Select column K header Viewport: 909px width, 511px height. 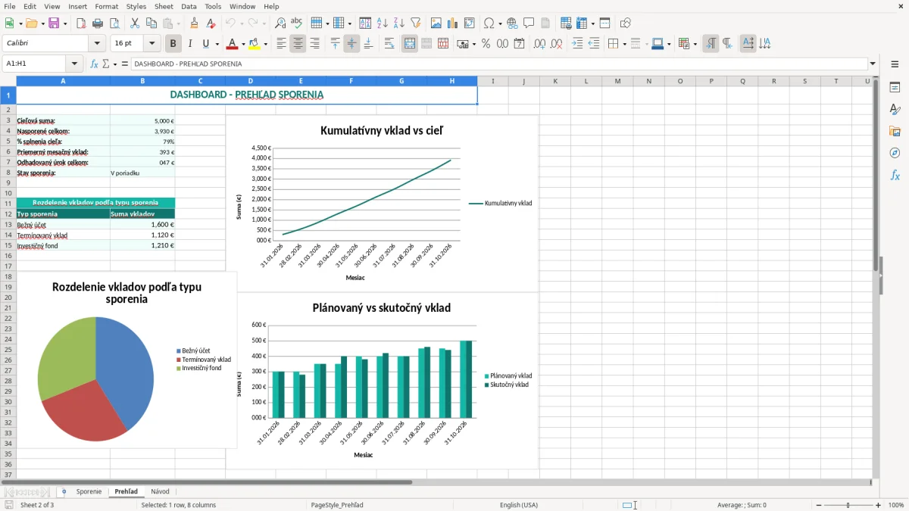(554, 81)
